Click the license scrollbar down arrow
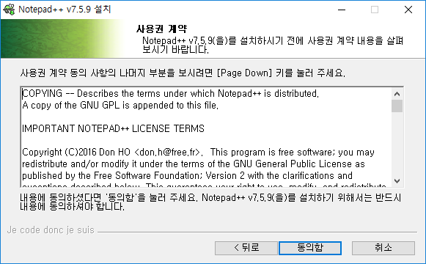Screen dimensions: 426x264 coord(397,181)
